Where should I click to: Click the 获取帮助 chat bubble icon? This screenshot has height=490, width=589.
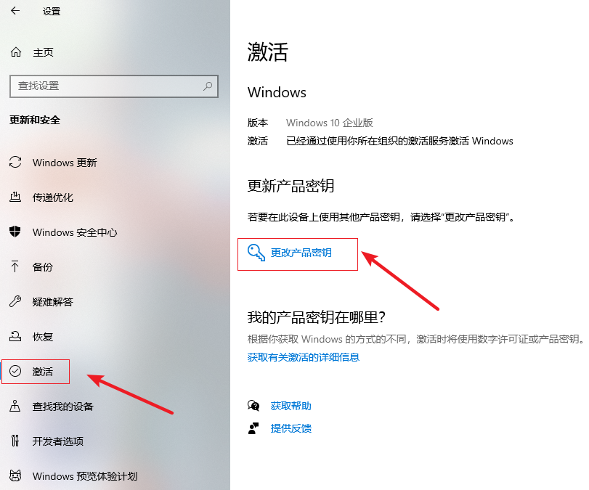[x=253, y=406]
